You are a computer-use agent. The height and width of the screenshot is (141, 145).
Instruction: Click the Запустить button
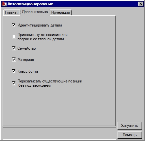[x=130, y=126]
